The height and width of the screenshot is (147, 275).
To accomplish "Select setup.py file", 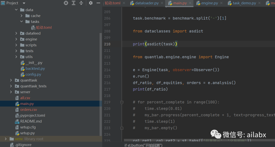I will click(27, 133).
